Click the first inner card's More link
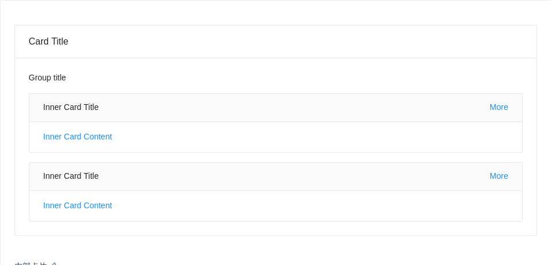Screen dimensions: 551x265 [x=498, y=107]
